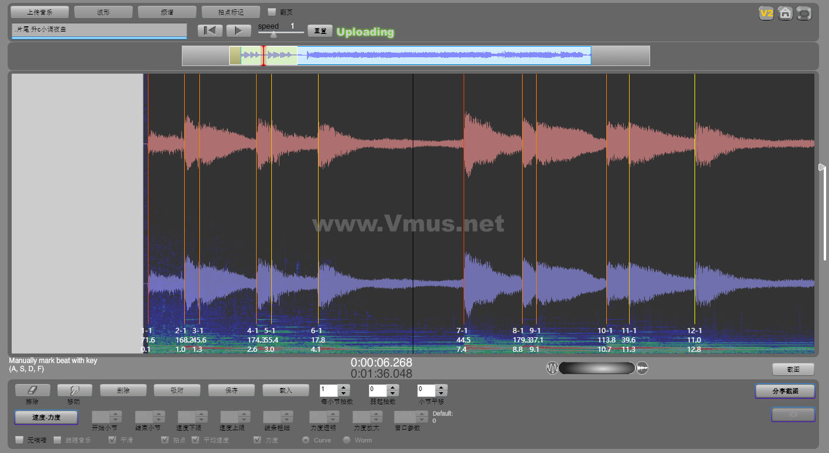
Task: Open the 速度-力度 tempo-dynamics view
Action: (x=46, y=417)
